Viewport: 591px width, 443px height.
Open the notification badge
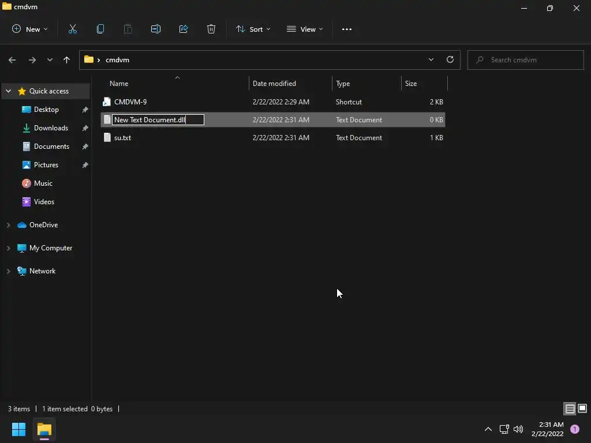(575, 429)
